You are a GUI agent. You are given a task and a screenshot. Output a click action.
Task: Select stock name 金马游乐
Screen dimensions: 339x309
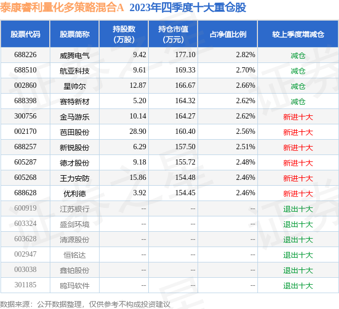click(75, 117)
